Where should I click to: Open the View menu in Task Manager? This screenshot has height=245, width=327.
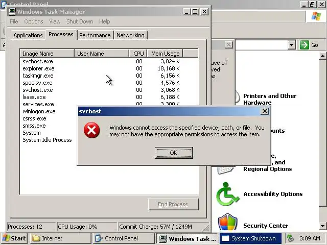55,21
